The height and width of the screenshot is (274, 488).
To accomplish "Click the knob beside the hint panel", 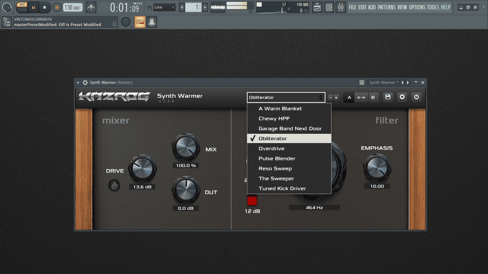I will coord(126,22).
